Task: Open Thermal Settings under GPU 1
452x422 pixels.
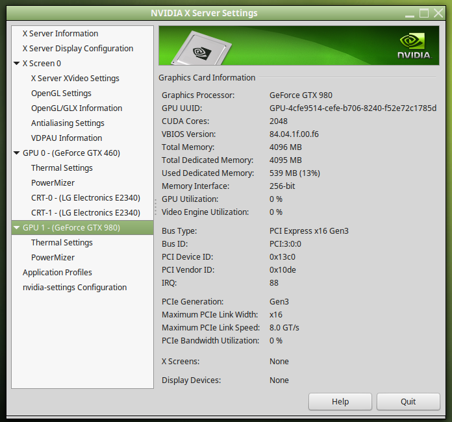Action: click(62, 243)
